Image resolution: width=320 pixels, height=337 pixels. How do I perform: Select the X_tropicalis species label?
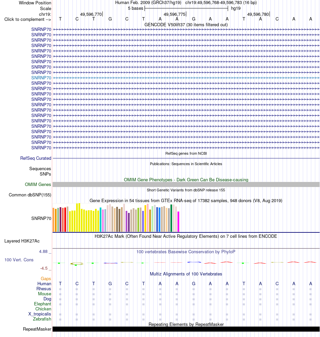click(40, 314)
